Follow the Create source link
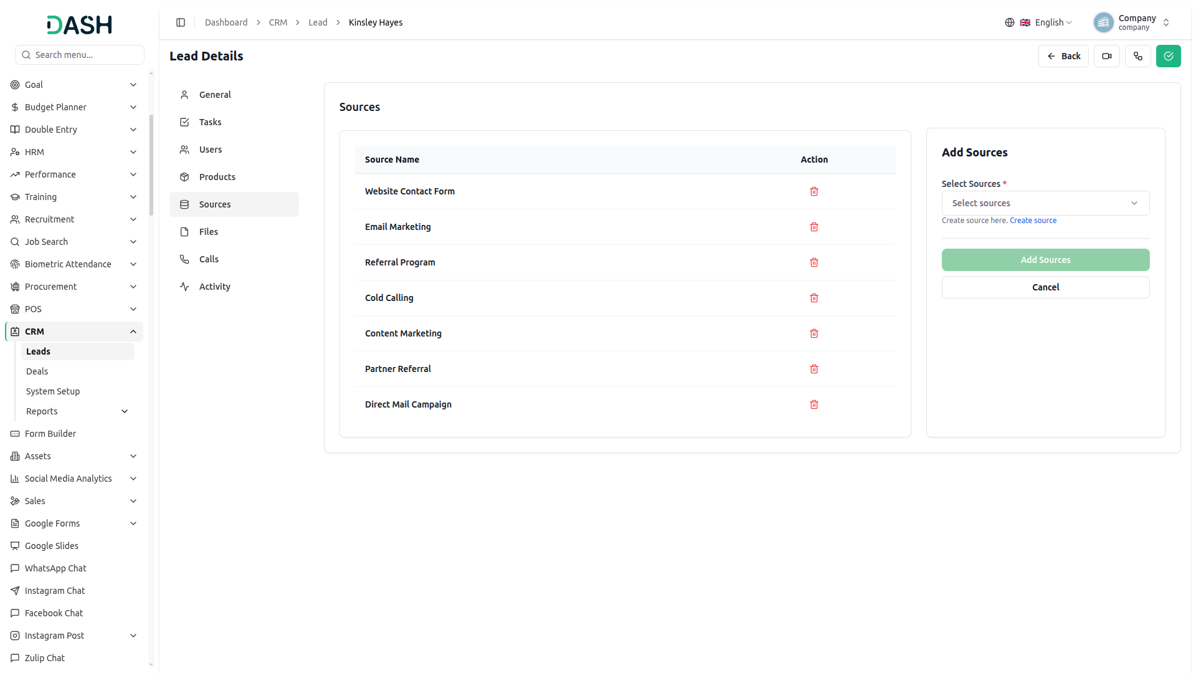This screenshot has height=673, width=1196. [x=1033, y=221]
